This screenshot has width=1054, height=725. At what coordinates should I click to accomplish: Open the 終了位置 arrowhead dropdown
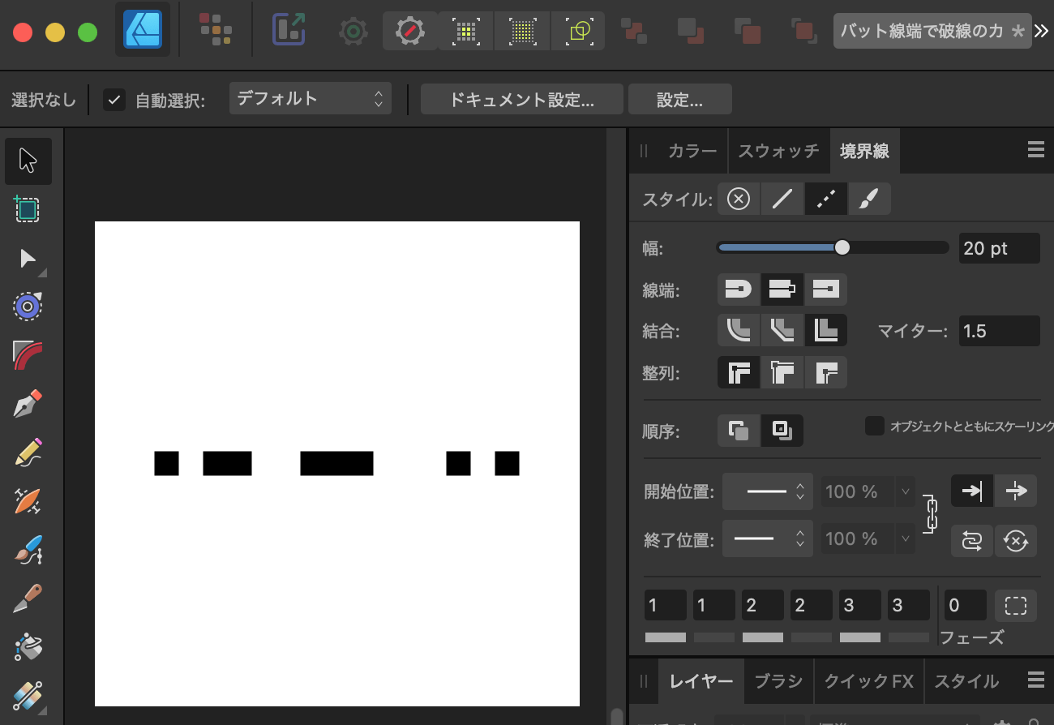(767, 538)
